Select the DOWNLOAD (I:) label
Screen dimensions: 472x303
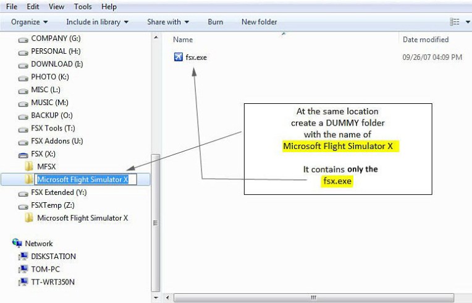57,64
